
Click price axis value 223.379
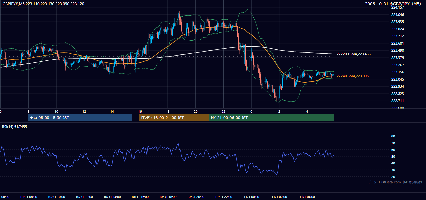tap(397, 58)
